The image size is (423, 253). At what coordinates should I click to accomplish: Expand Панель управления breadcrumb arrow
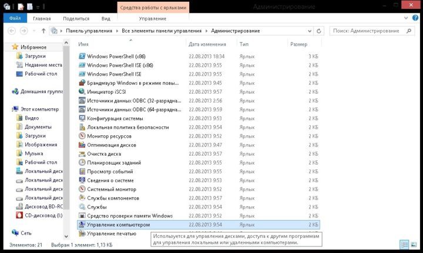coord(117,31)
